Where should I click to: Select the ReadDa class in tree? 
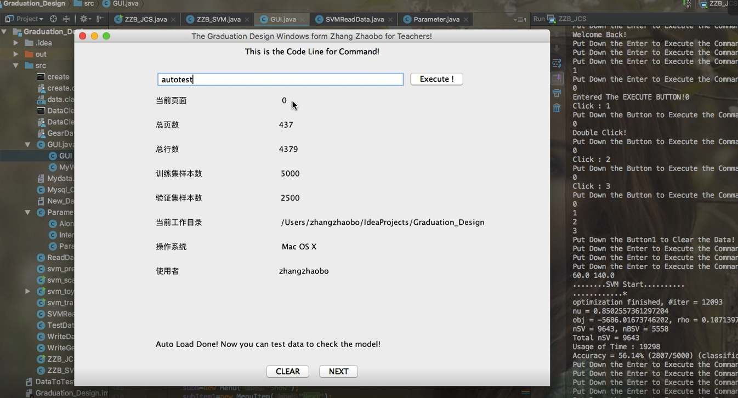[55, 257]
